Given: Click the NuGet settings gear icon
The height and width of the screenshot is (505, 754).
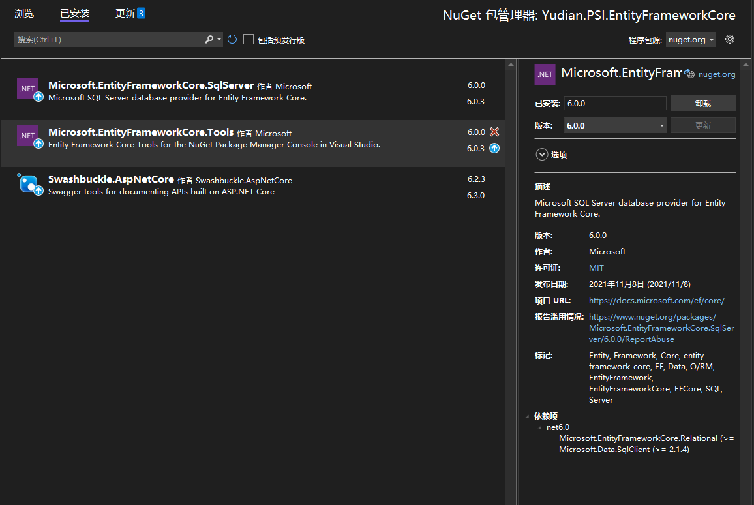Looking at the screenshot, I should [x=729, y=39].
